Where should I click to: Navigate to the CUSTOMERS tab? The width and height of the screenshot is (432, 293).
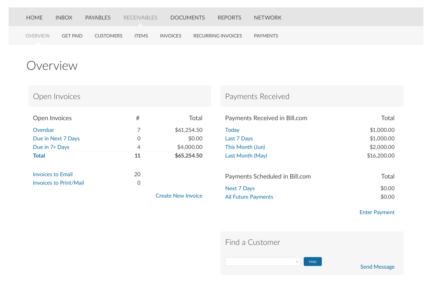pos(108,36)
